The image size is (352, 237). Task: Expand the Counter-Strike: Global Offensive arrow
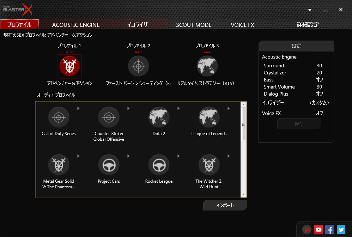tap(128, 108)
